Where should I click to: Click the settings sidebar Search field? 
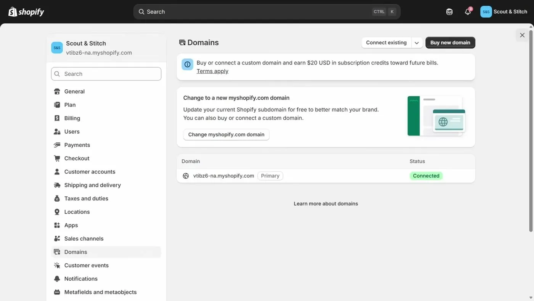pos(106,74)
